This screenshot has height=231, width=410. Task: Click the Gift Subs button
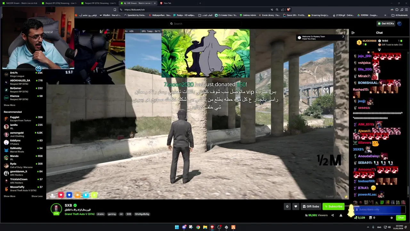311,207
